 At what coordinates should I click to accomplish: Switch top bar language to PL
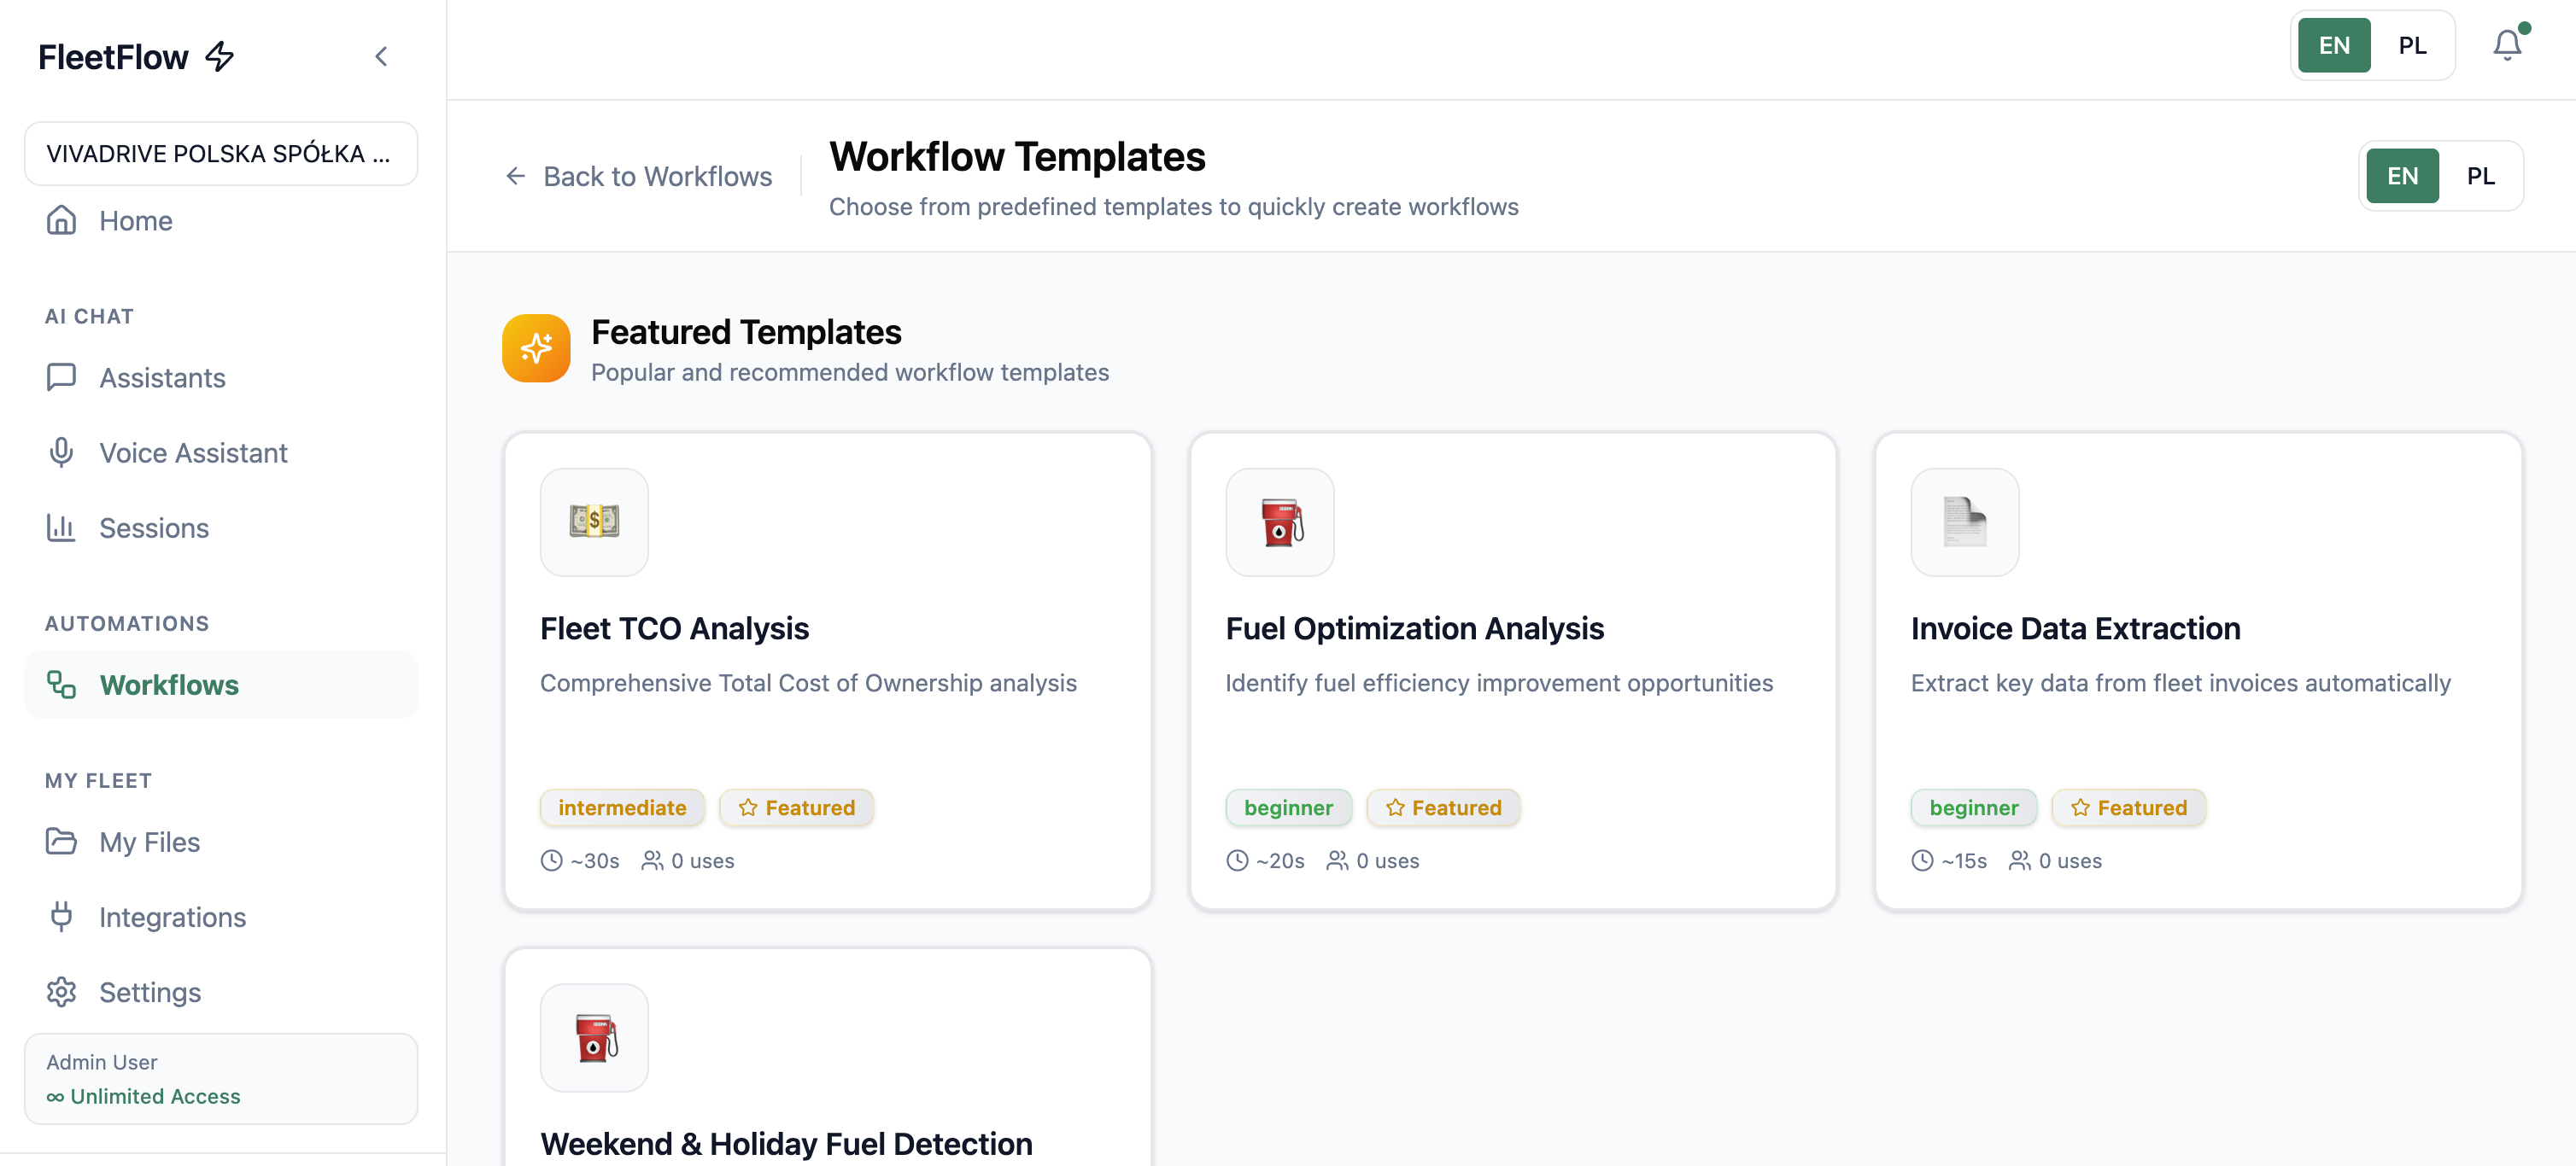coord(2412,45)
